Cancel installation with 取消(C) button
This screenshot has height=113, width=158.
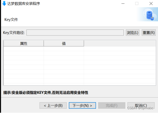(x=141, y=105)
